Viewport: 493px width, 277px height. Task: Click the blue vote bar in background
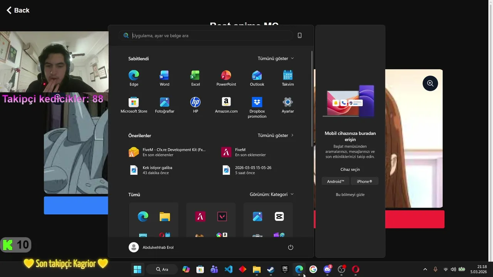pyautogui.click(x=76, y=205)
